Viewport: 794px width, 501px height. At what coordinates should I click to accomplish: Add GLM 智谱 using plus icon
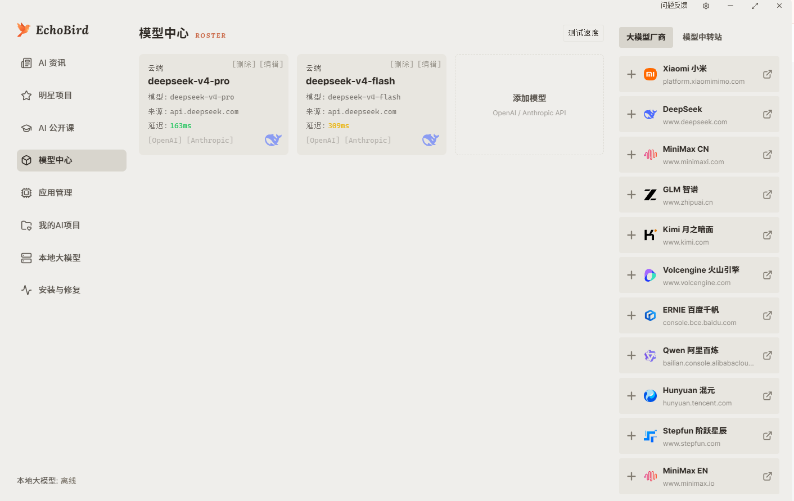[x=631, y=195]
